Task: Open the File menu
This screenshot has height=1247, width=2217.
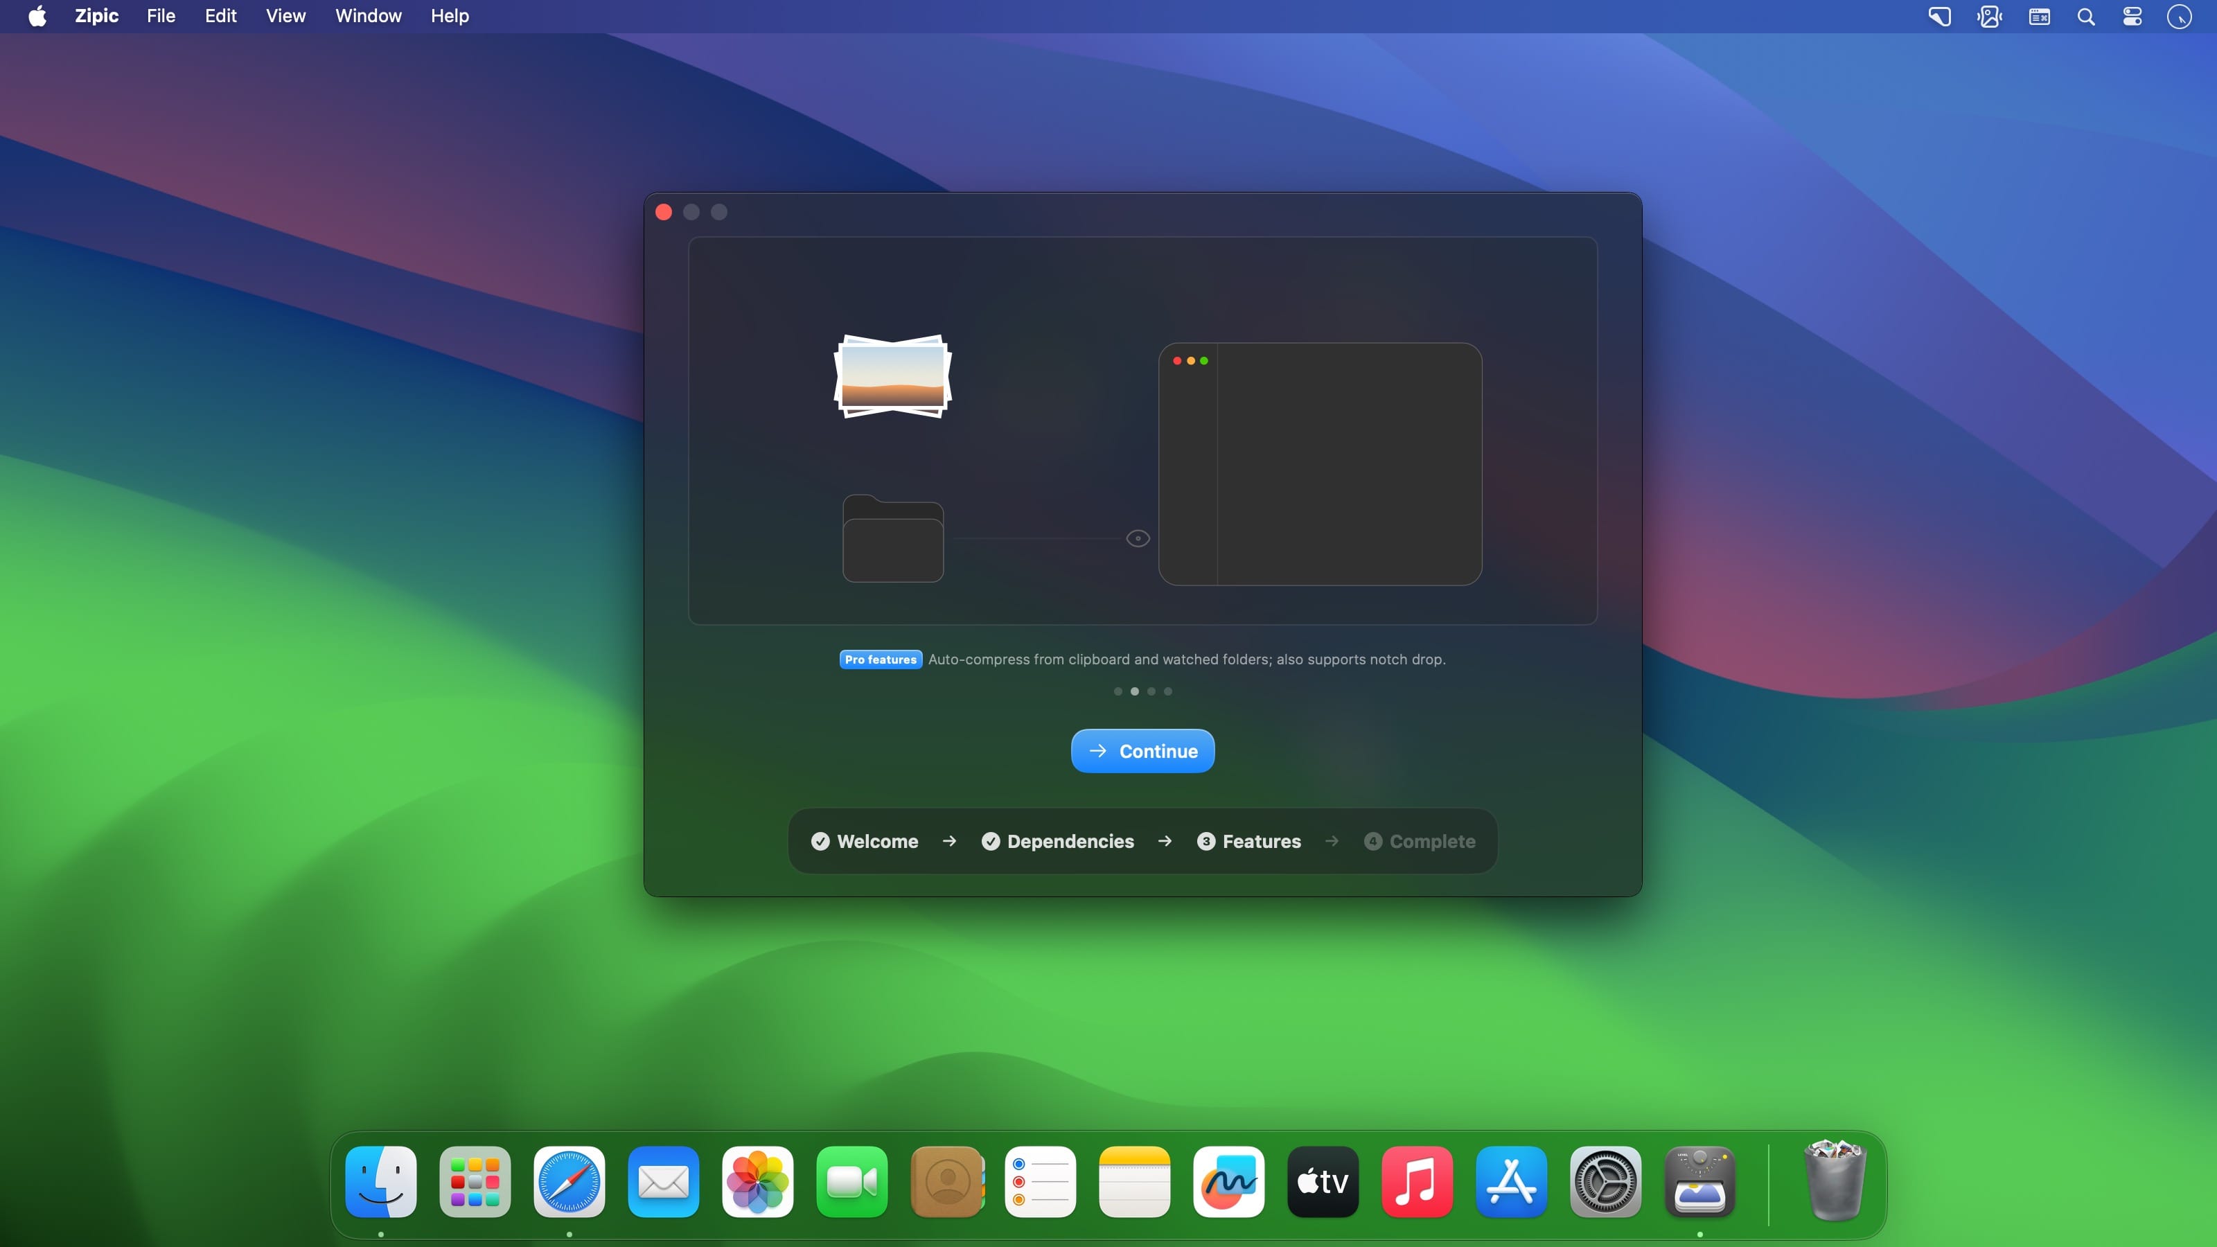Action: coord(160,17)
